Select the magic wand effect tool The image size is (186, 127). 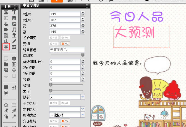14,117
